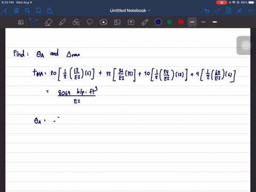Choose the dark blue pen color
The height and width of the screenshot is (192, 256).
pyautogui.click(x=158, y=22)
